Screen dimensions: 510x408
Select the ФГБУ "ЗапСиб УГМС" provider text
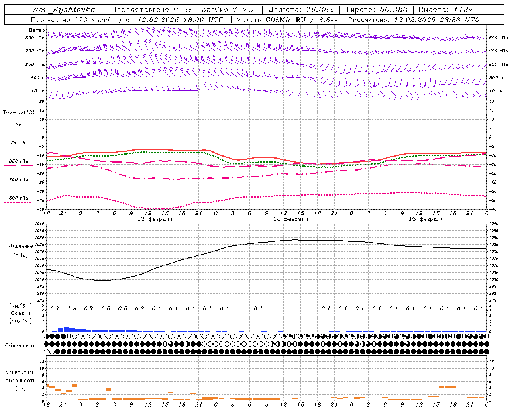[216, 10]
